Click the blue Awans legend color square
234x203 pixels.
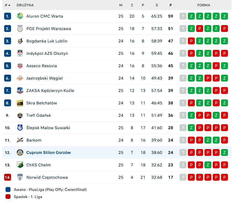(x=8, y=190)
